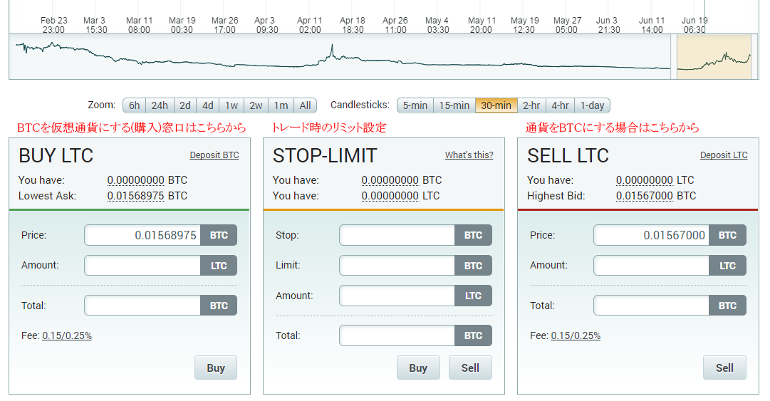Open the Deposit LTC link
Viewport: 770px width, 401px height.
pos(724,155)
